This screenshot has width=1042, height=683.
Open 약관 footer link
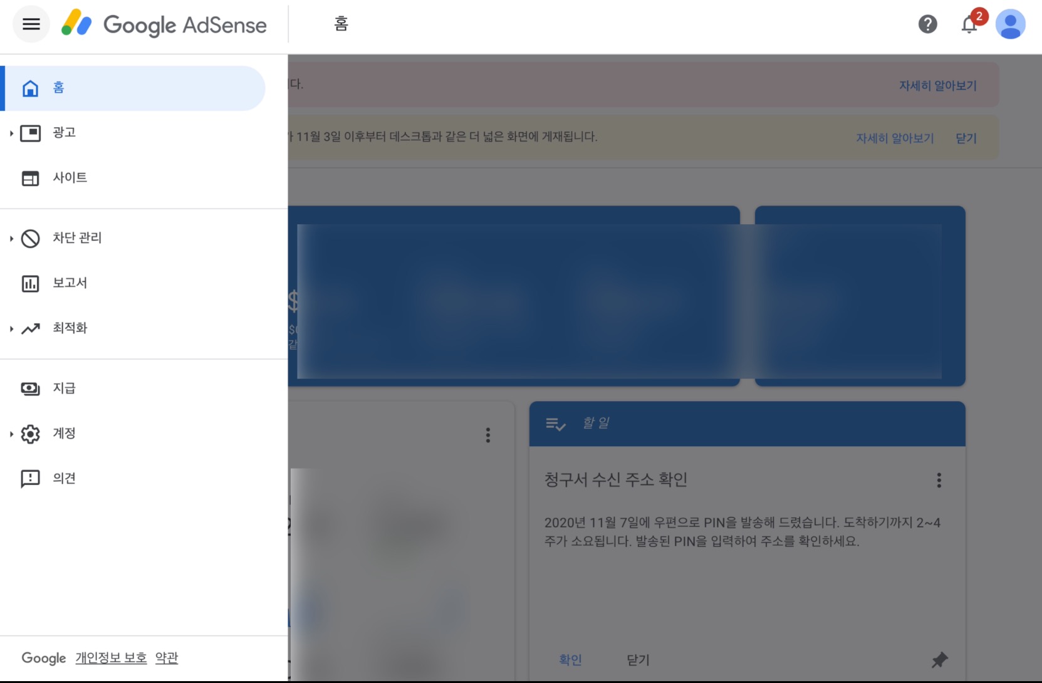click(167, 658)
